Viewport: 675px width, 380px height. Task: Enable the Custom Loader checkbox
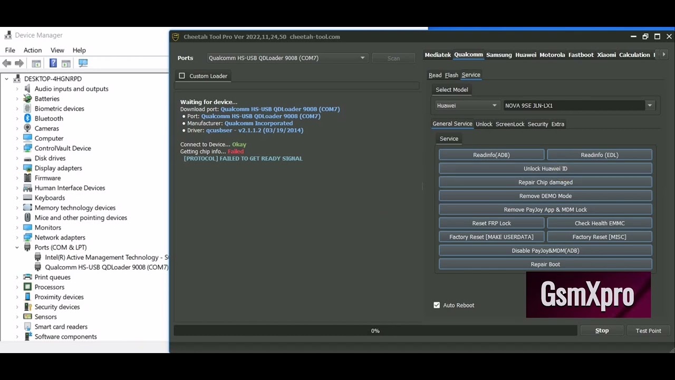182,76
